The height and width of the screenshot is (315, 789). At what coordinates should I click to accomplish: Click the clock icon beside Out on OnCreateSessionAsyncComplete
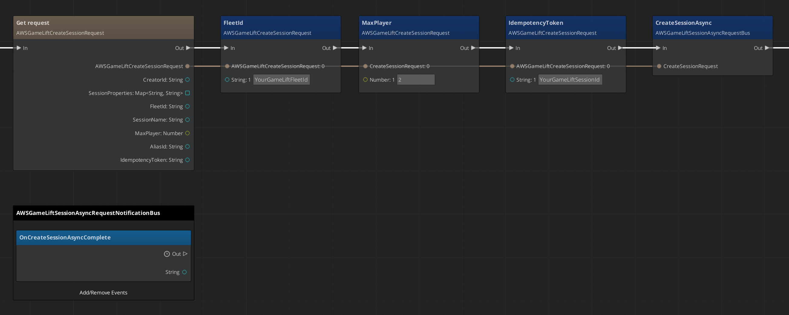[167, 254]
